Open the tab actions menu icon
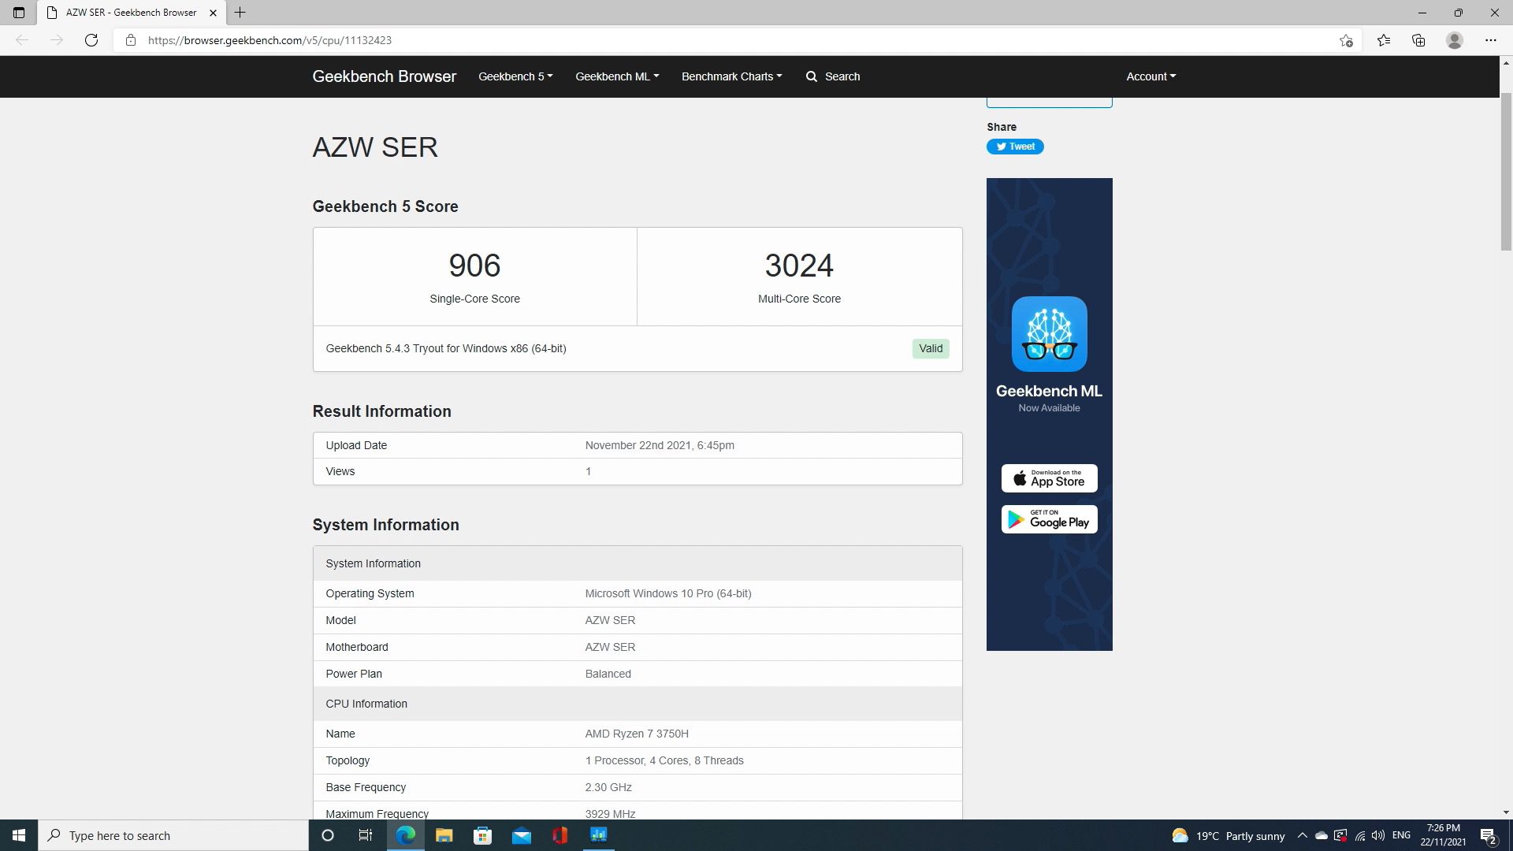Screen dimensions: 1513x851 [19, 13]
